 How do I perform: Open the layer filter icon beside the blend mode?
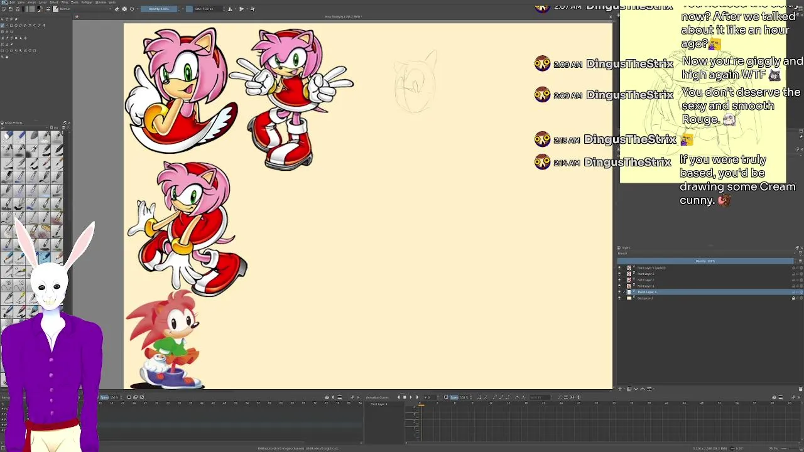click(800, 254)
